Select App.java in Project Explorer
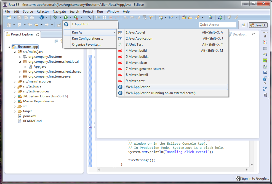272x184 pixels. (40, 67)
